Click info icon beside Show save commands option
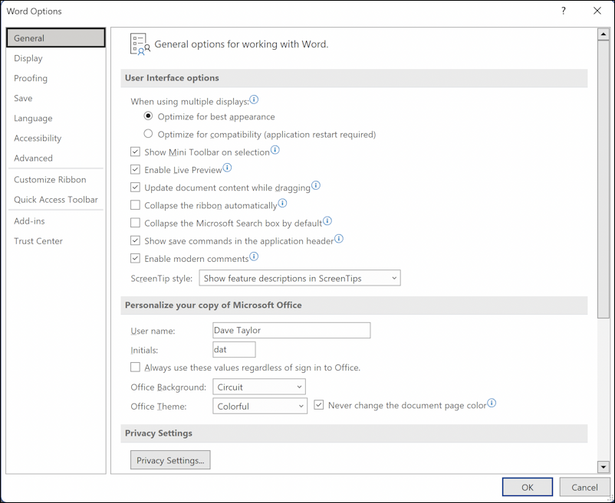The image size is (615, 503). (339, 239)
